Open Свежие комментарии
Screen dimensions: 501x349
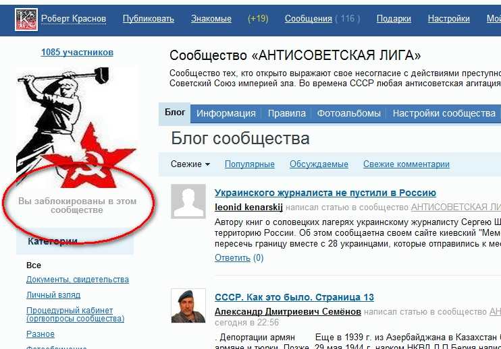[x=406, y=164]
